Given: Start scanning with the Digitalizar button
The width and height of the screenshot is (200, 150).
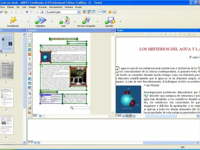Looking at the screenshot, I should click(x=40, y=22).
